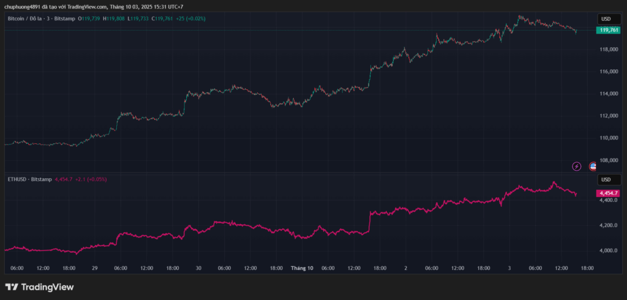
Task: Click the +25 (+0.02%) change value
Action: [x=190, y=18]
